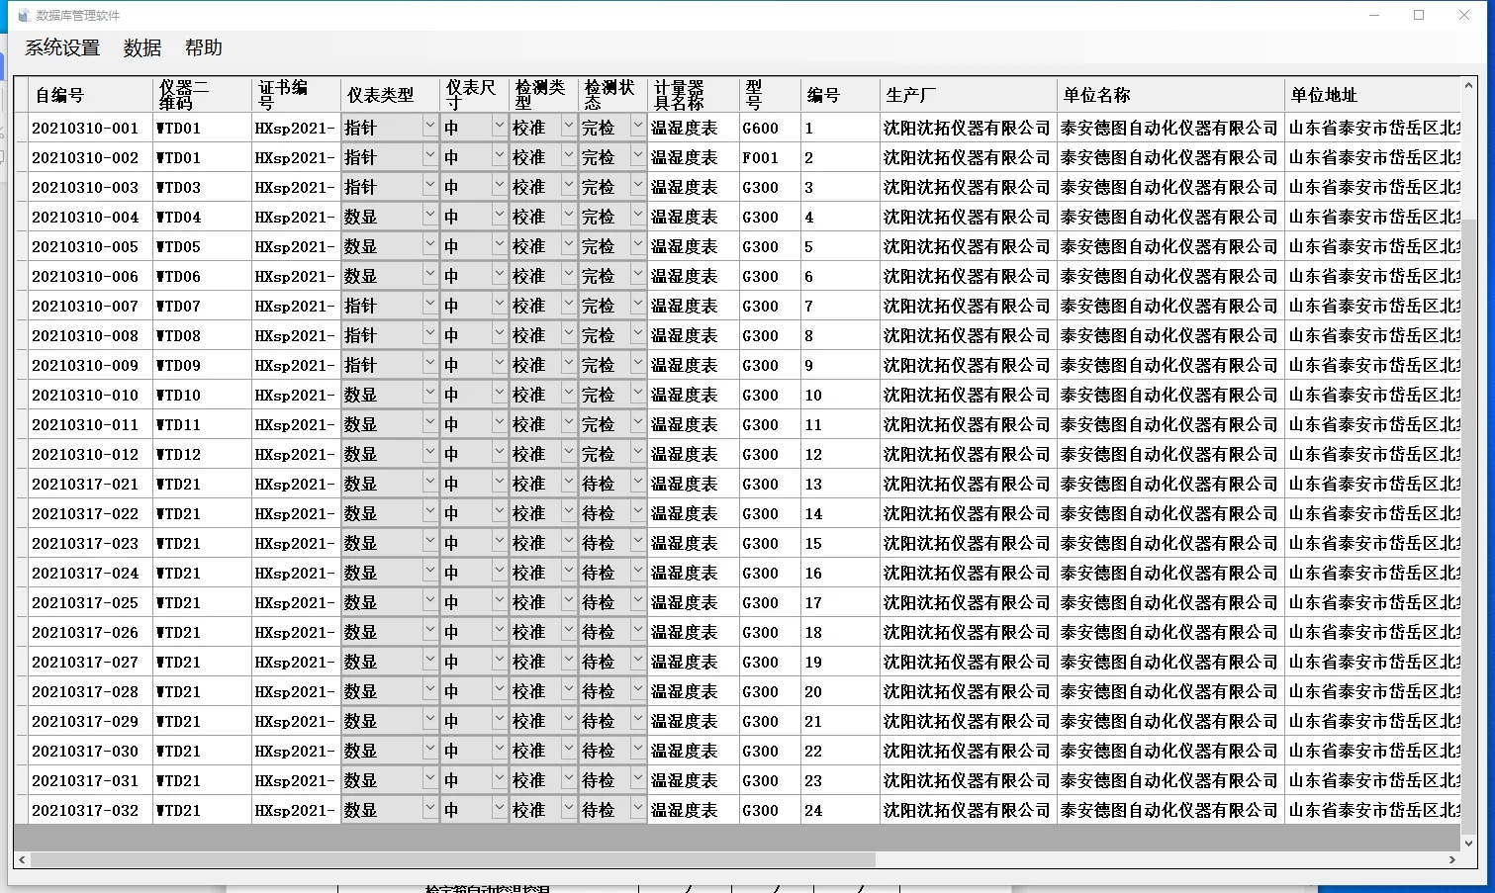The height and width of the screenshot is (893, 1495).
Task: Open 仪表类型 dropdown in row 20210310-001
Action: [430, 127]
